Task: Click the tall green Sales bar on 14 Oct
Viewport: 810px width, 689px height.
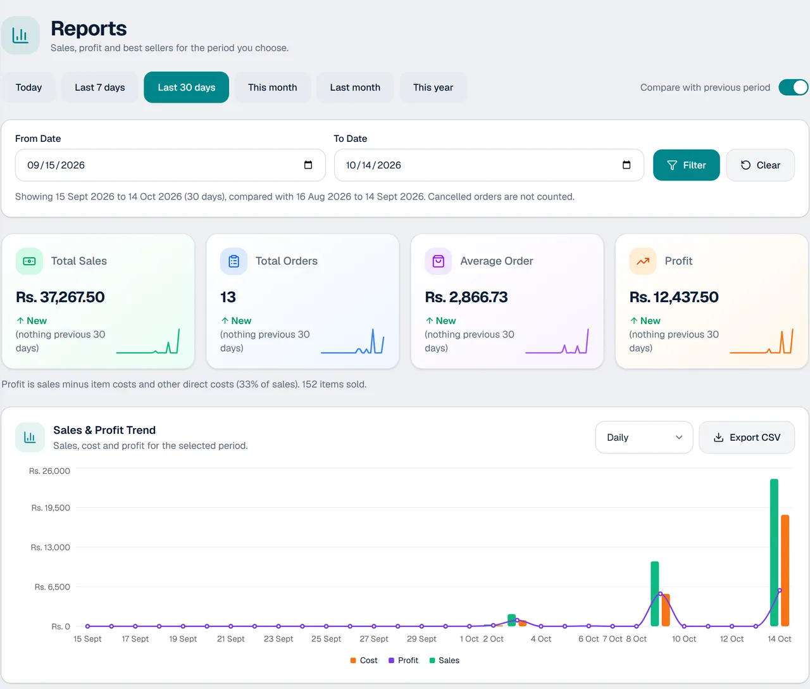Action: tap(774, 553)
